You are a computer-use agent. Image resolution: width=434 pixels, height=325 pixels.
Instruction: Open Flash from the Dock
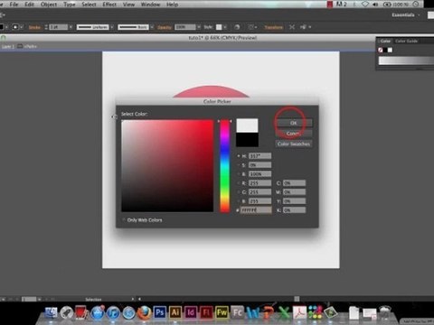(206, 312)
